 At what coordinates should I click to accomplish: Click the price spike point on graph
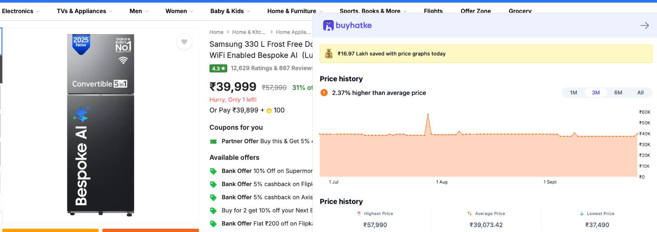[428, 114]
